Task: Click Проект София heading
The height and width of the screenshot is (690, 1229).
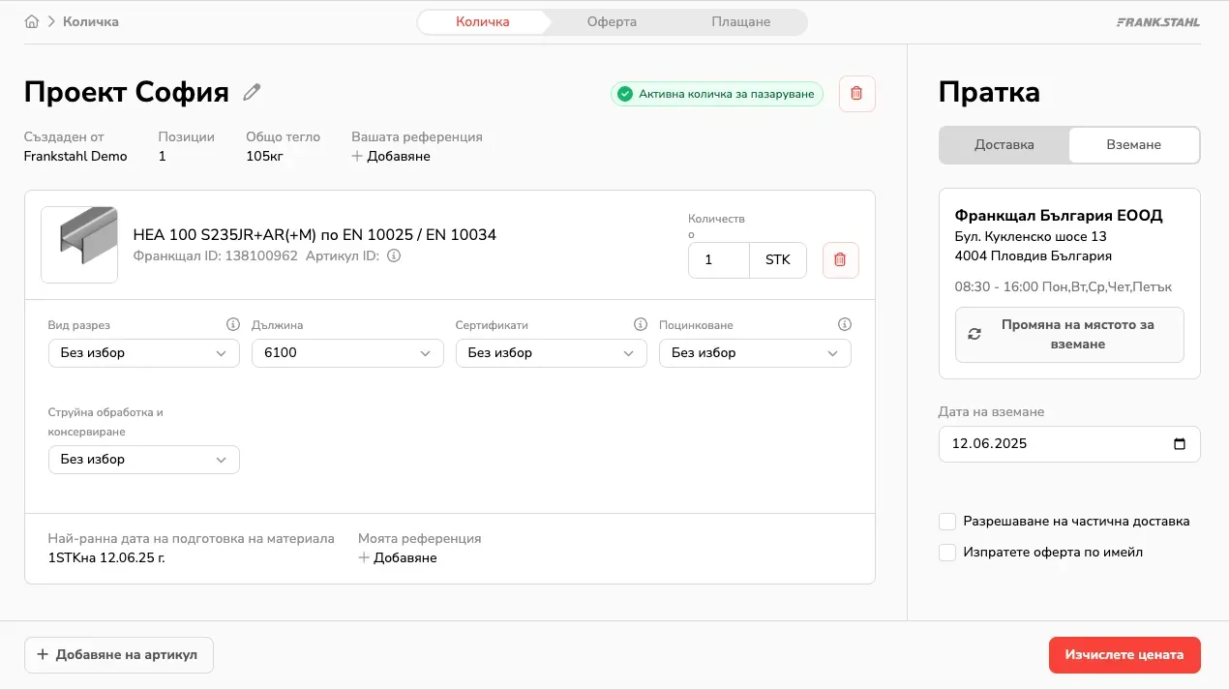Action: coord(127,92)
